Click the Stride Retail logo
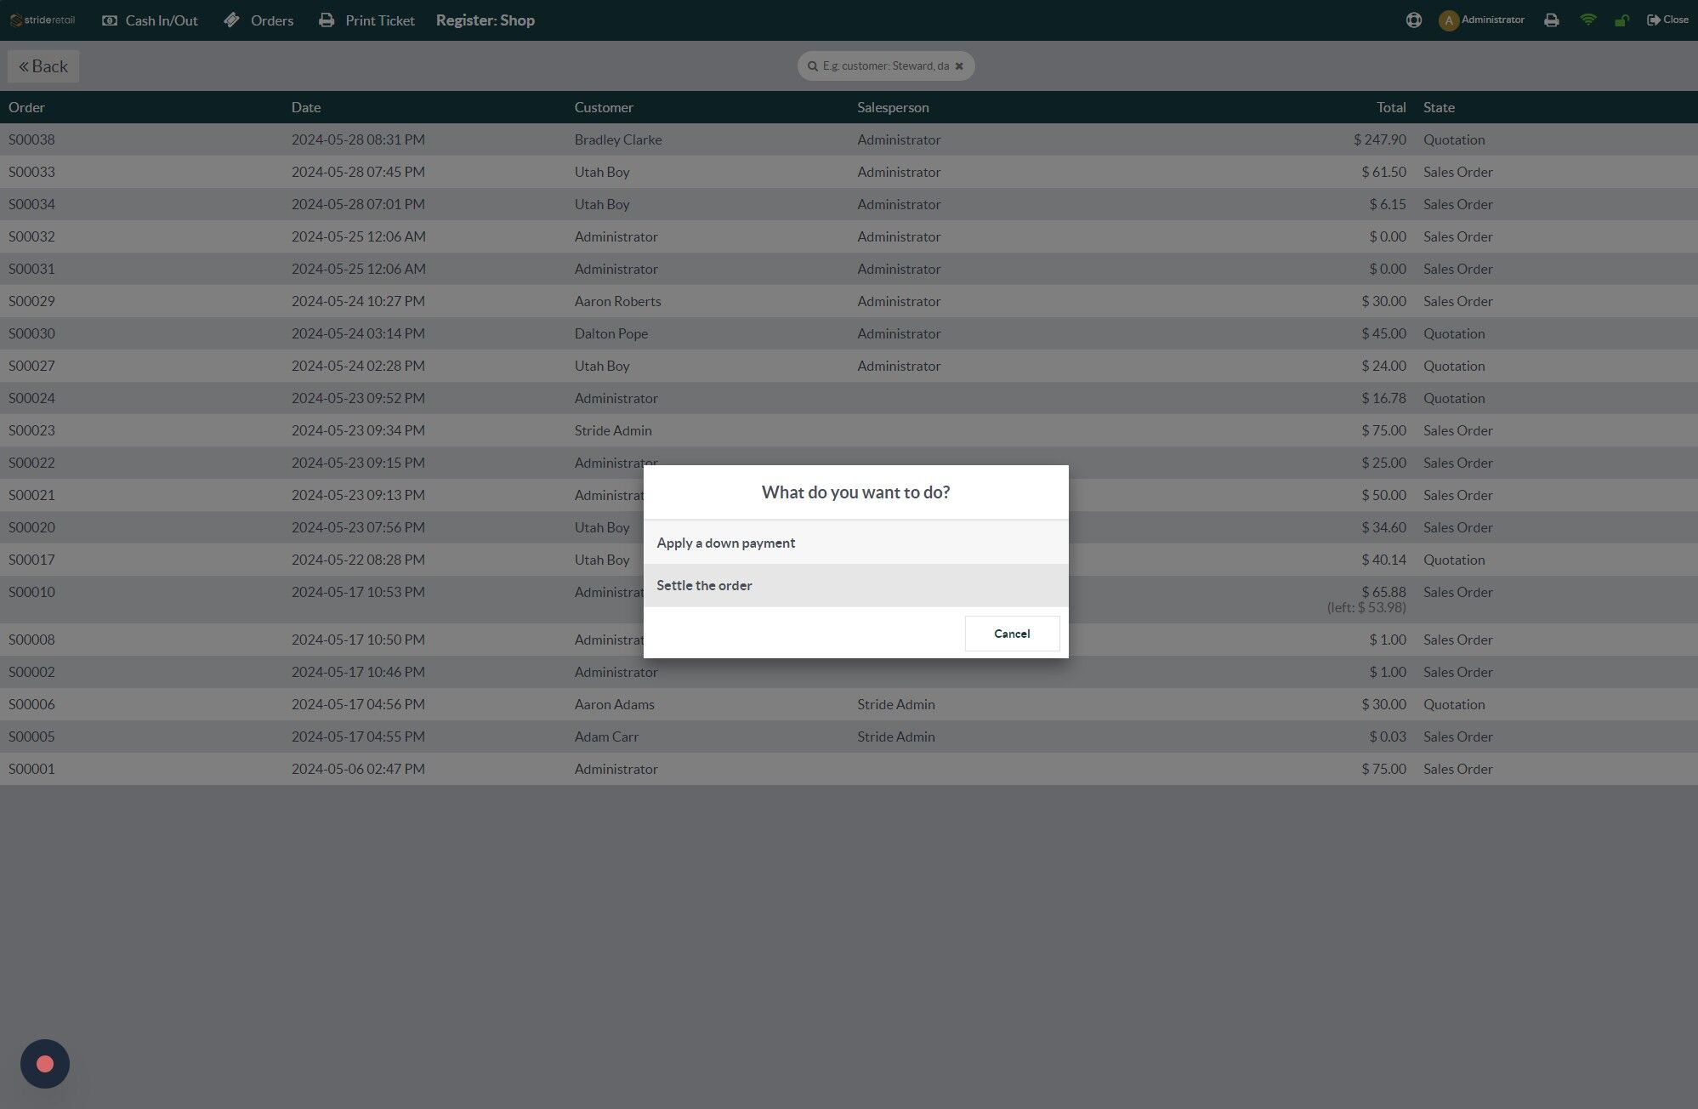The width and height of the screenshot is (1698, 1109). pyautogui.click(x=43, y=20)
